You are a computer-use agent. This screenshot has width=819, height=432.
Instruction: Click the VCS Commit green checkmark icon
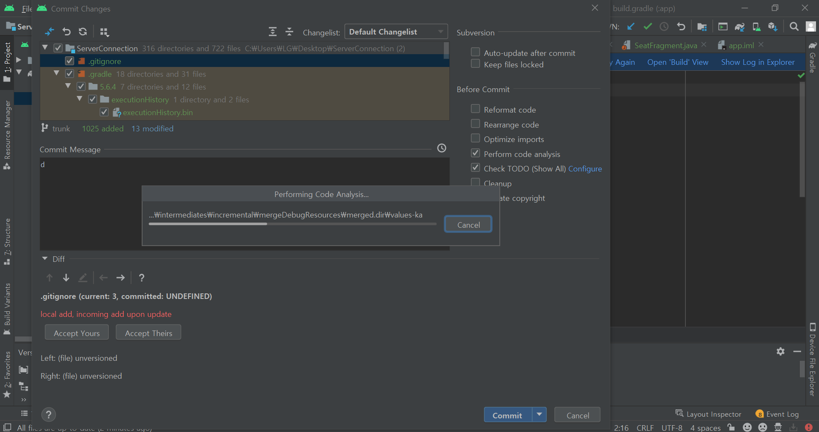pos(648,26)
